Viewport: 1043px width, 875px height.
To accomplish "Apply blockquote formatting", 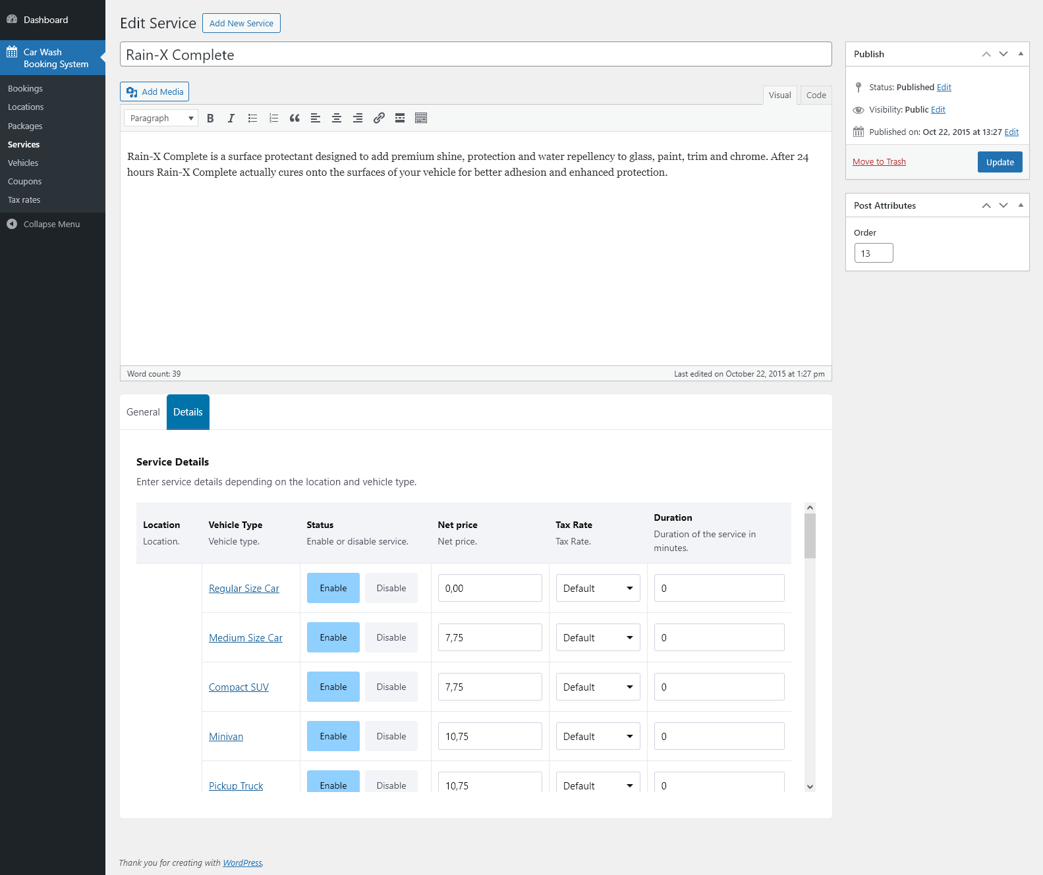I will tap(295, 119).
